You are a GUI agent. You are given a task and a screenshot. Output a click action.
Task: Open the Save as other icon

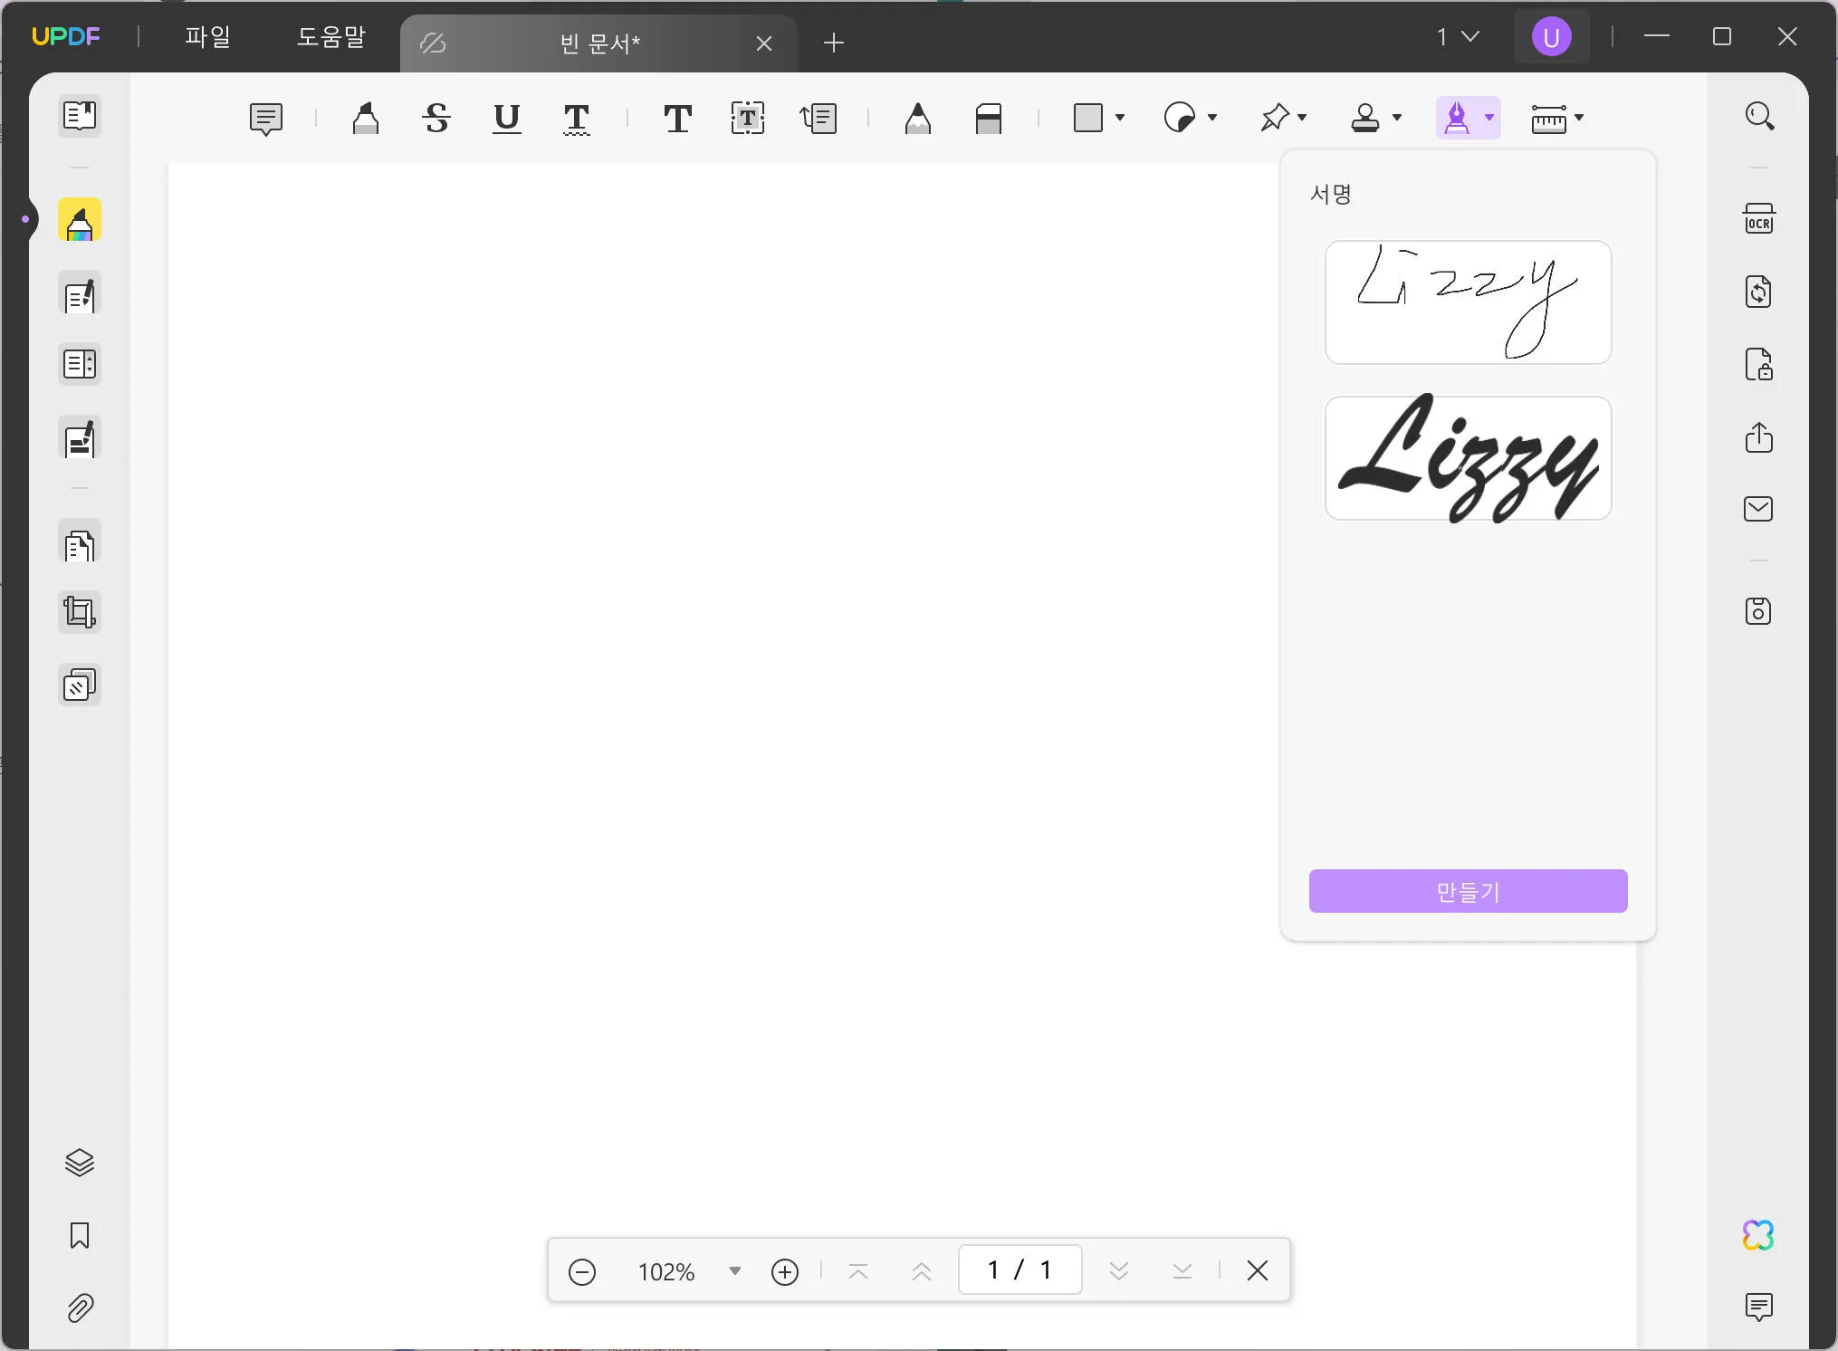[1758, 612]
